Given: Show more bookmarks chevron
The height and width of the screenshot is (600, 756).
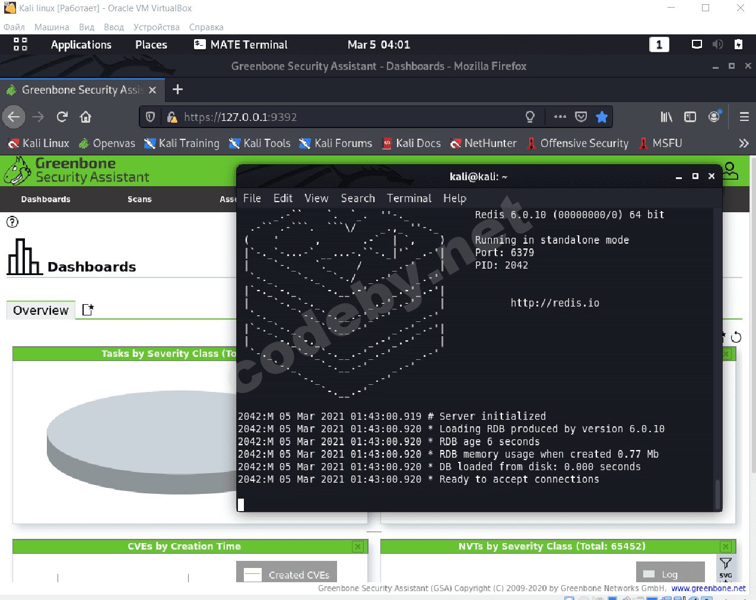Looking at the screenshot, I should pyautogui.click(x=744, y=143).
